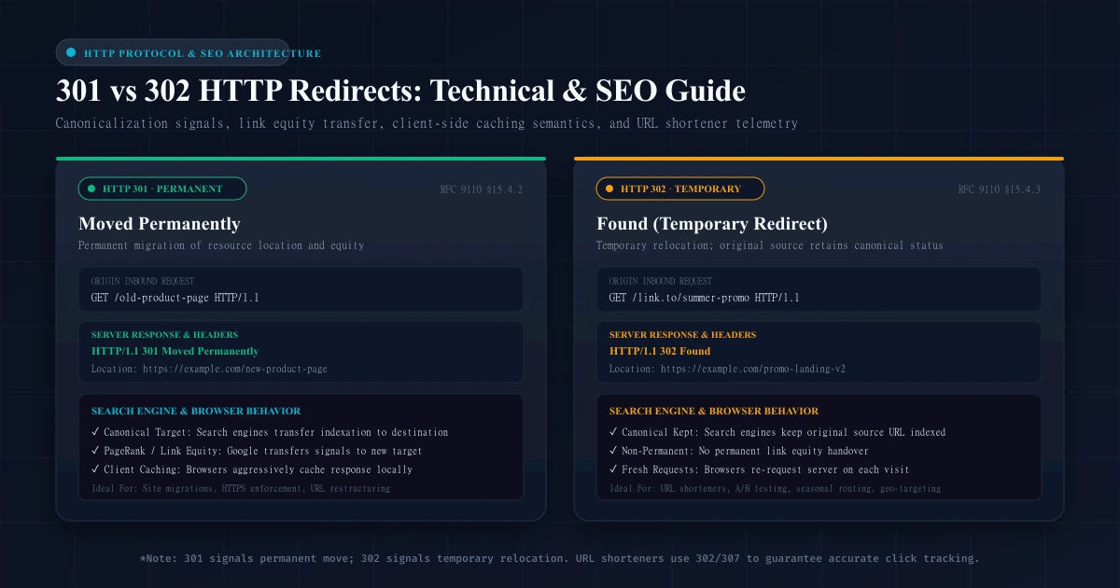Click the 'Moved Permanently' heading
Image resolution: width=1120 pixels, height=588 pixels.
tap(160, 224)
